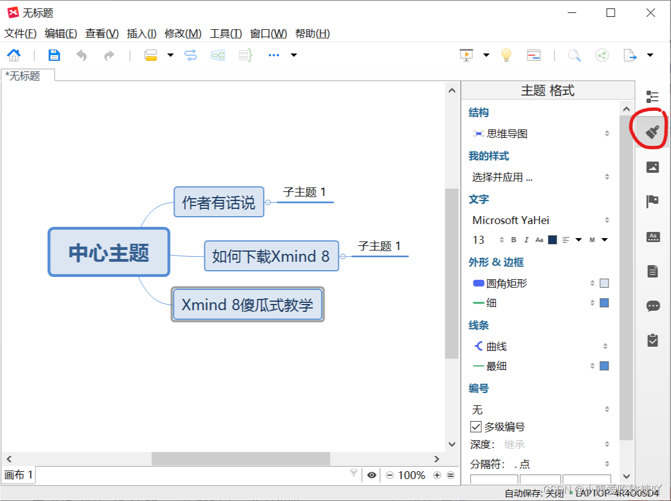Reset zoom to actual size
Image resolution: width=671 pixels, height=501 pixels.
450,475
